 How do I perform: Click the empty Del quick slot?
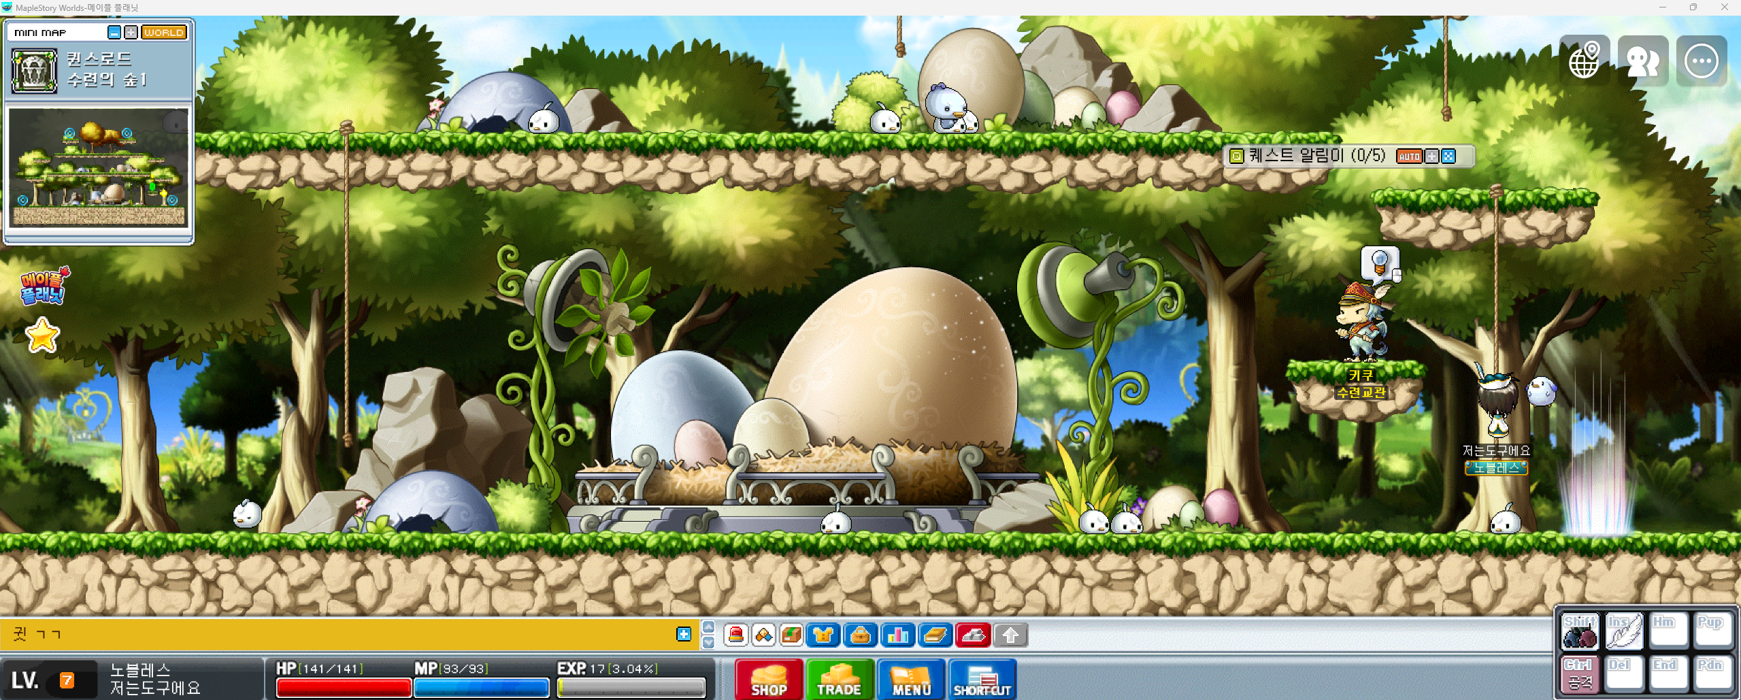1624,674
